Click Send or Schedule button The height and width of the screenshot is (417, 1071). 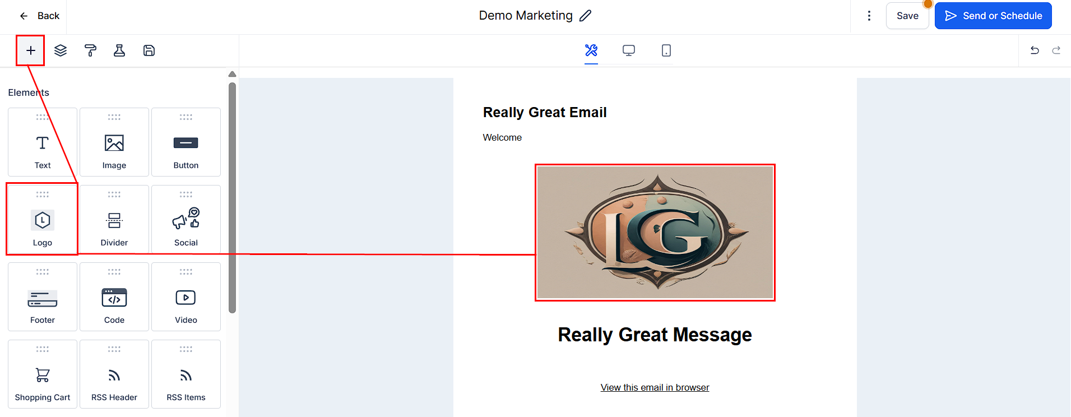(x=993, y=16)
